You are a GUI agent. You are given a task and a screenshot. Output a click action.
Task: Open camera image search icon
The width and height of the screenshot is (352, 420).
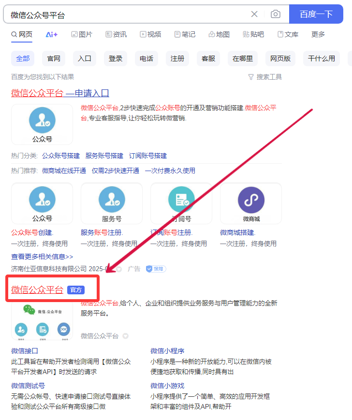[276, 14]
